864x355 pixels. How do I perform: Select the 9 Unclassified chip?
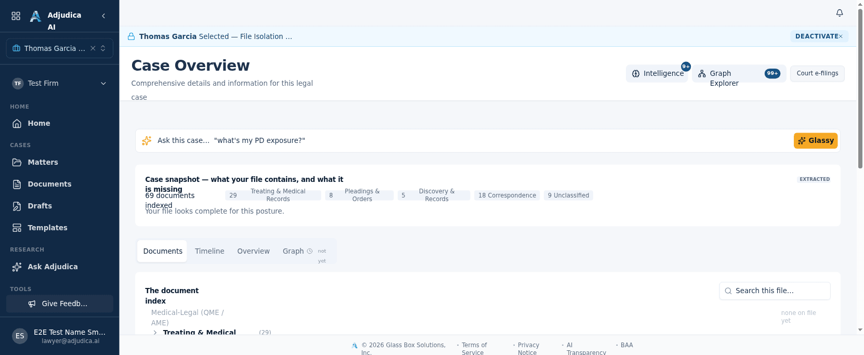pyautogui.click(x=568, y=195)
